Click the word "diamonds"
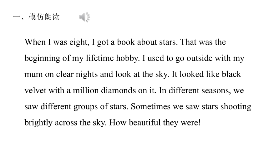Screen dimensions: 269x151 (118, 90)
